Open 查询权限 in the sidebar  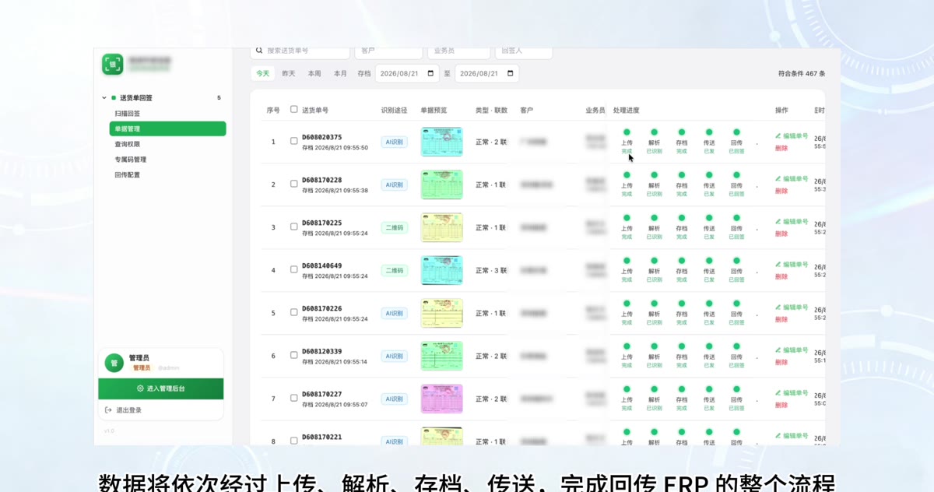(128, 144)
